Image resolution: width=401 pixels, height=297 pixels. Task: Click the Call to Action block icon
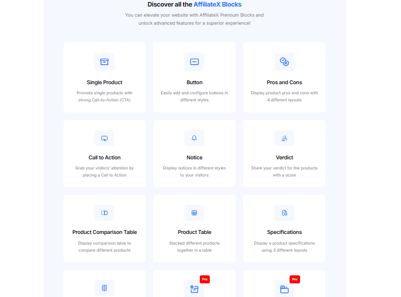104,138
